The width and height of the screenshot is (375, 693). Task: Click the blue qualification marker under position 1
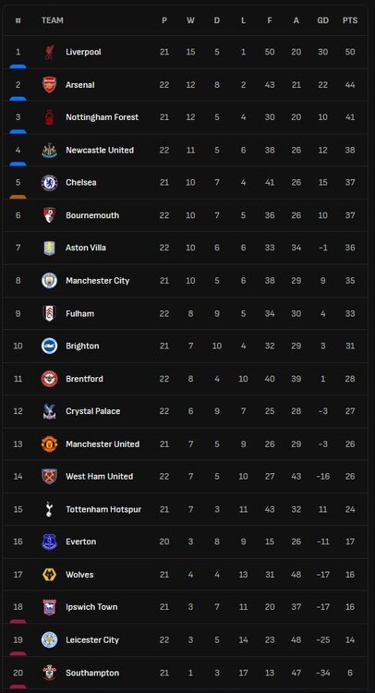(18, 67)
